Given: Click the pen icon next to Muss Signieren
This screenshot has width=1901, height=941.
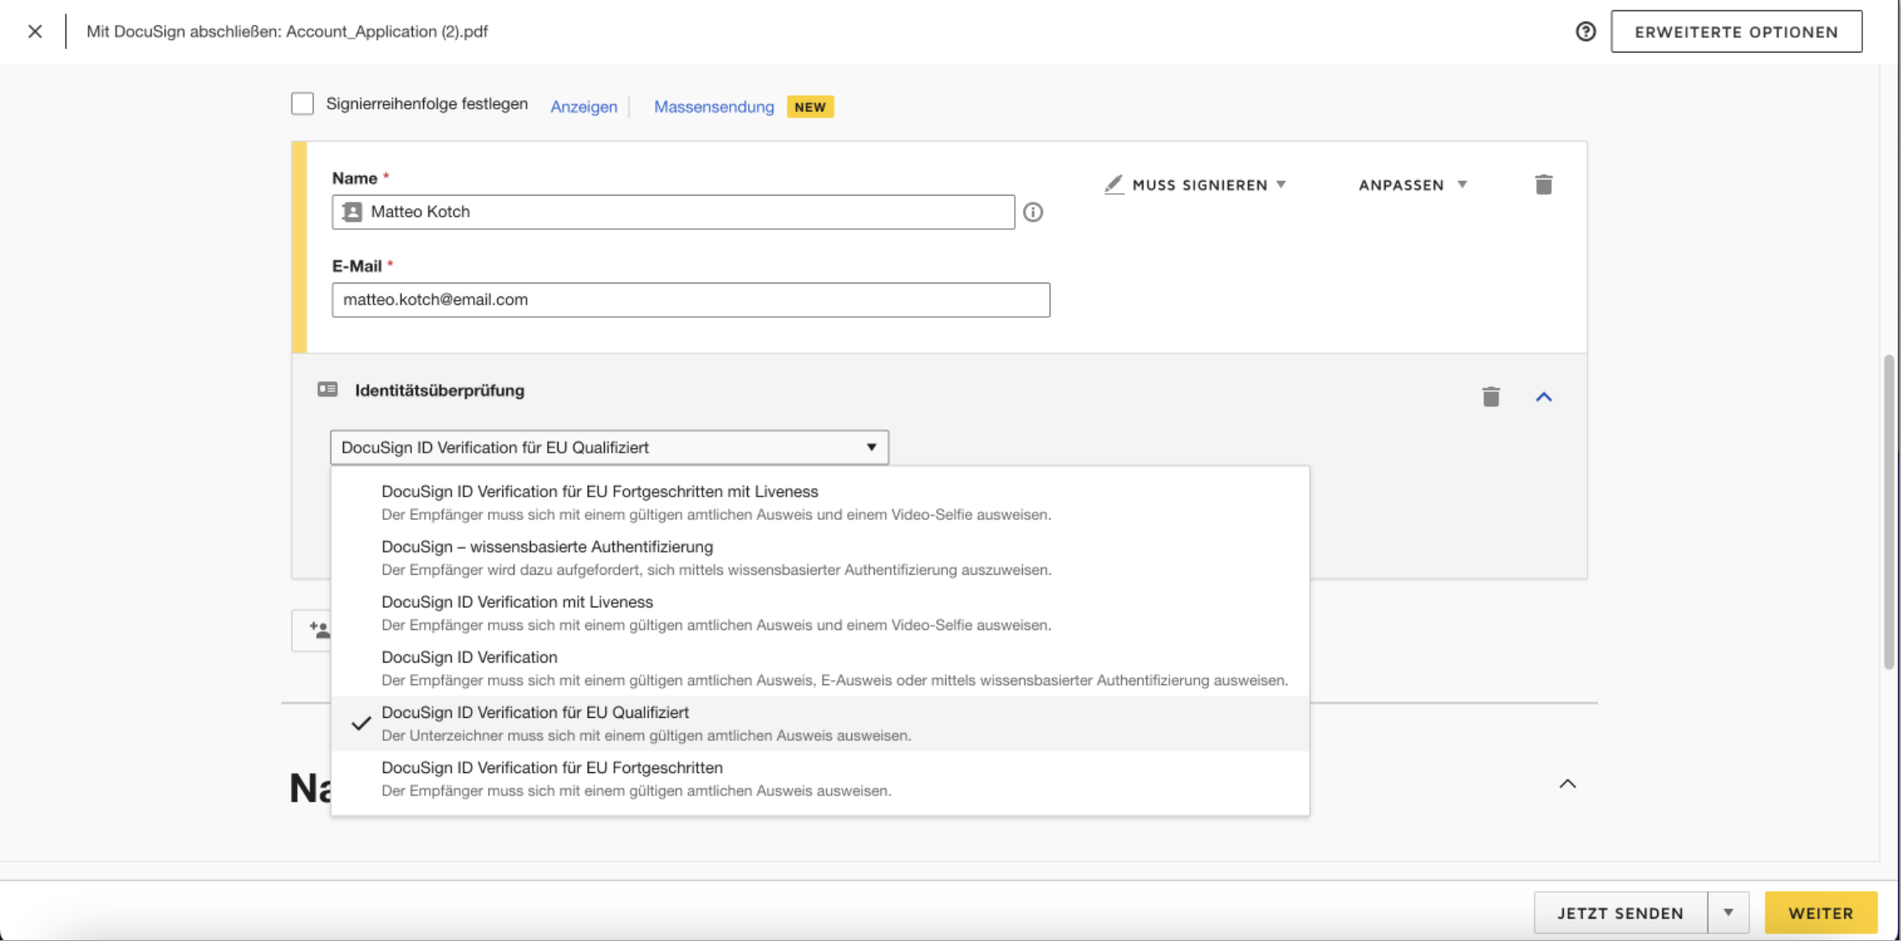Looking at the screenshot, I should pyautogui.click(x=1113, y=184).
